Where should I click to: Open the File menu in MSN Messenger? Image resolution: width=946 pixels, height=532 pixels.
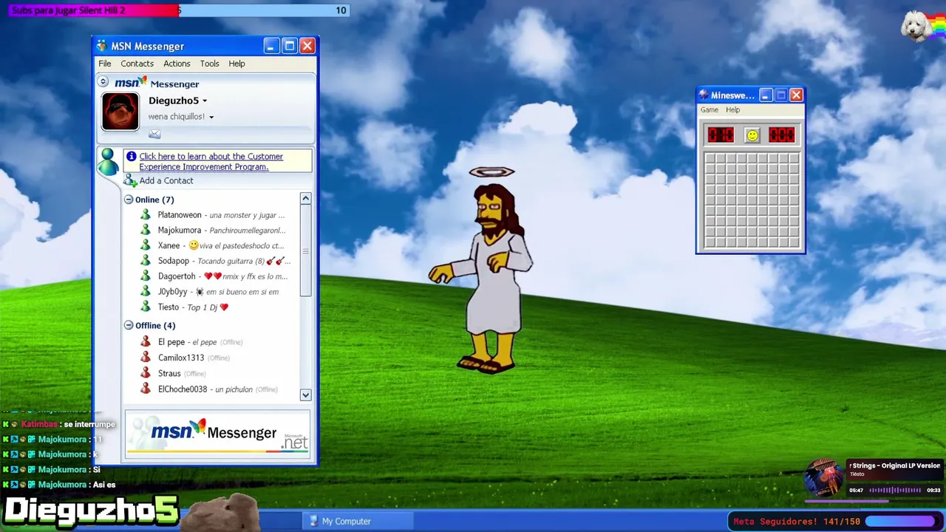pyautogui.click(x=105, y=64)
